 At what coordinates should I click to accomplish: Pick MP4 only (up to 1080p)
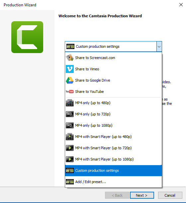pos(113,125)
